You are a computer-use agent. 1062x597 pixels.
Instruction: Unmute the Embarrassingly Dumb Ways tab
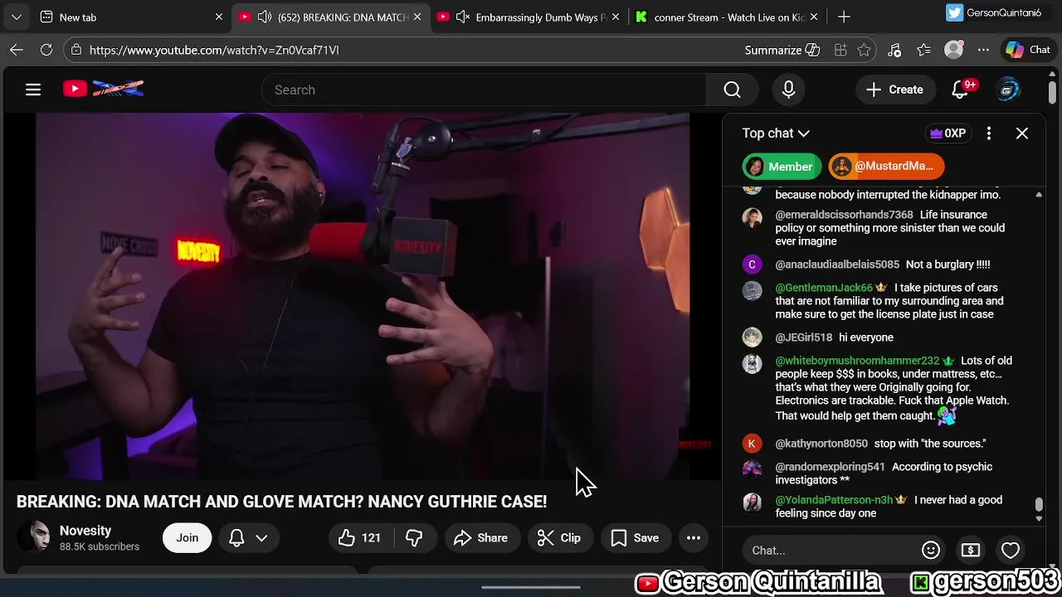pos(463,17)
